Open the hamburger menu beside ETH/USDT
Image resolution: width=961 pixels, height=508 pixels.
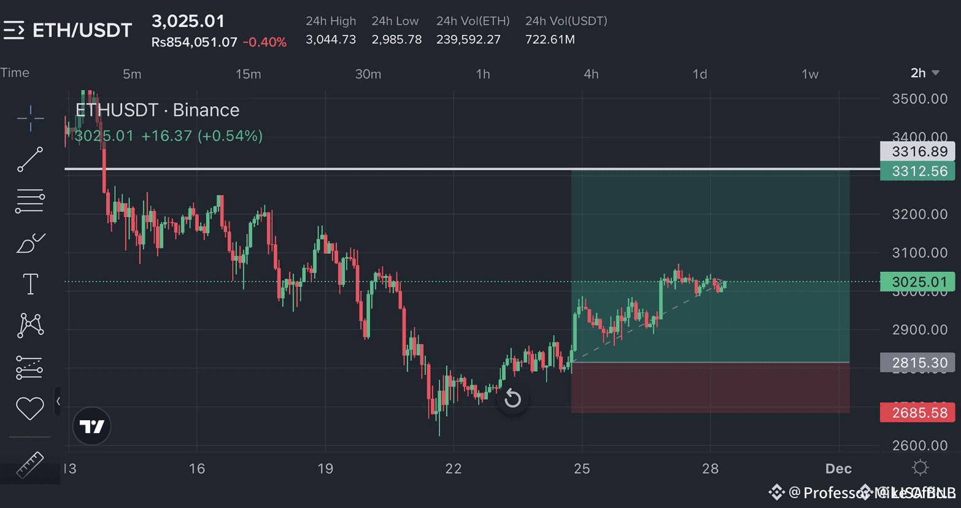[13, 30]
